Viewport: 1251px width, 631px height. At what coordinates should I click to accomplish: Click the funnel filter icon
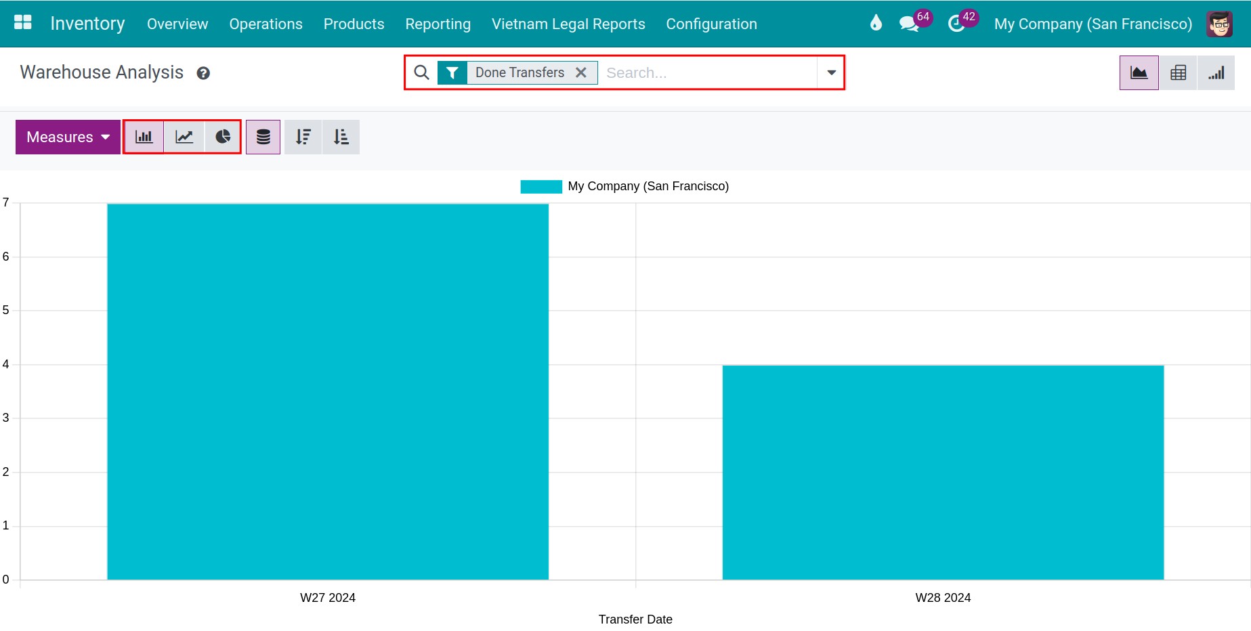point(452,72)
